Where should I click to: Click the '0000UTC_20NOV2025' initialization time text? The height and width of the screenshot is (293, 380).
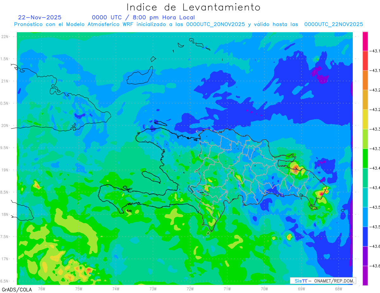coord(215,24)
